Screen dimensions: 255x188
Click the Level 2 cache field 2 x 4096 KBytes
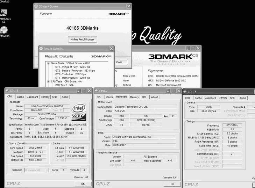77,156
